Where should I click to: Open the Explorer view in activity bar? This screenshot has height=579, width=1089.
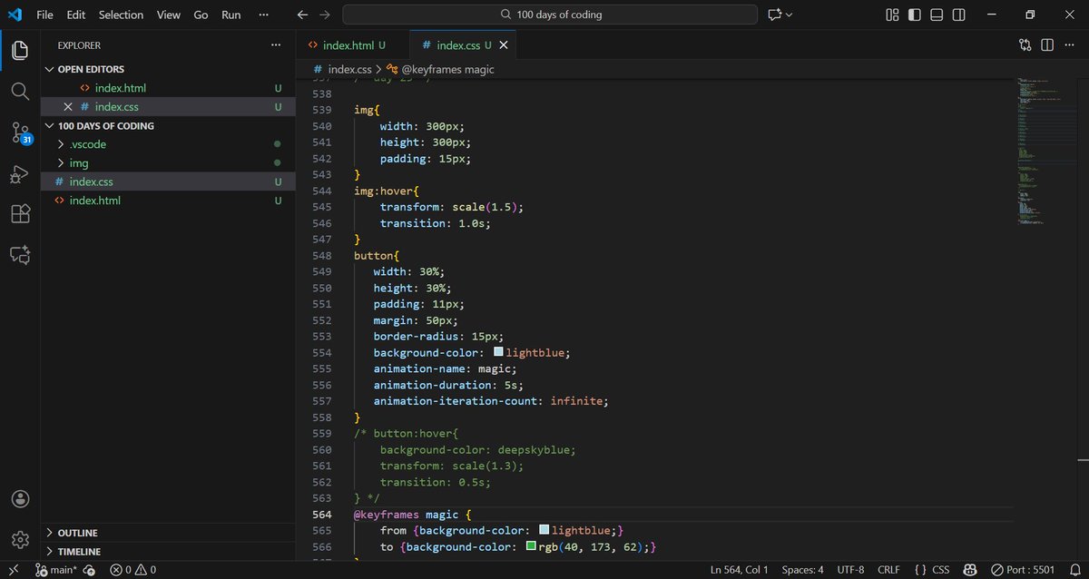pyautogui.click(x=20, y=51)
